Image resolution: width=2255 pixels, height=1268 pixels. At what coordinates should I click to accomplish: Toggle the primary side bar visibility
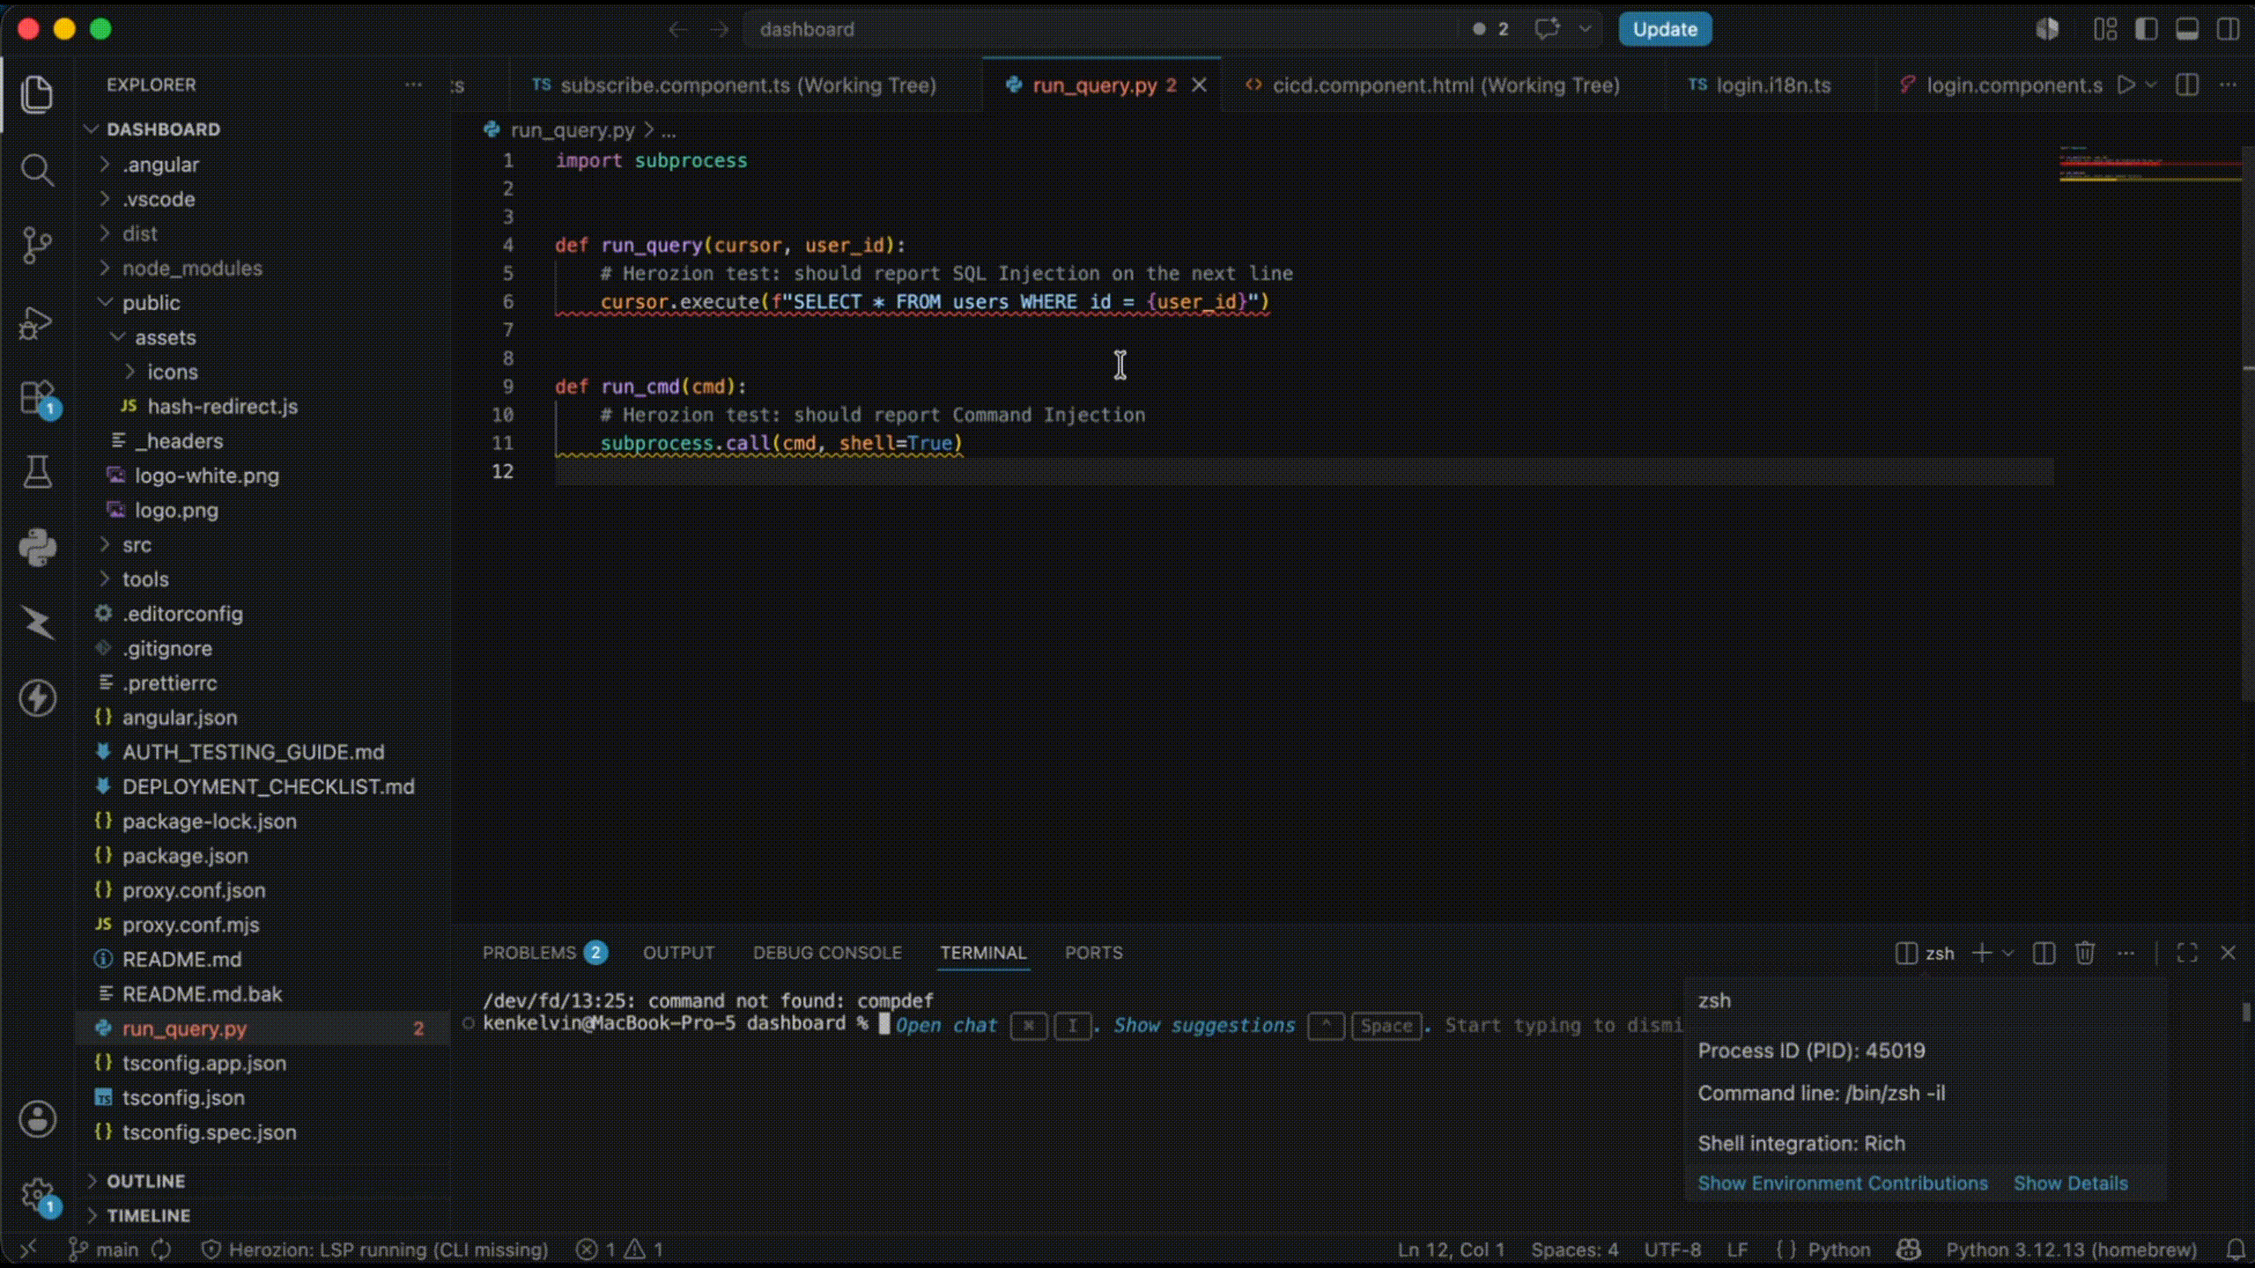(x=2146, y=29)
